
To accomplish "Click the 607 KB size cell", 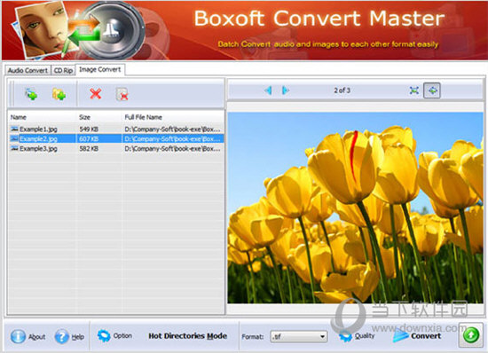I will pos(89,138).
